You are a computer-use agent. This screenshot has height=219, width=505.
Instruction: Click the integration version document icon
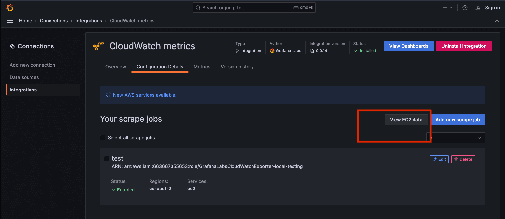coord(313,51)
